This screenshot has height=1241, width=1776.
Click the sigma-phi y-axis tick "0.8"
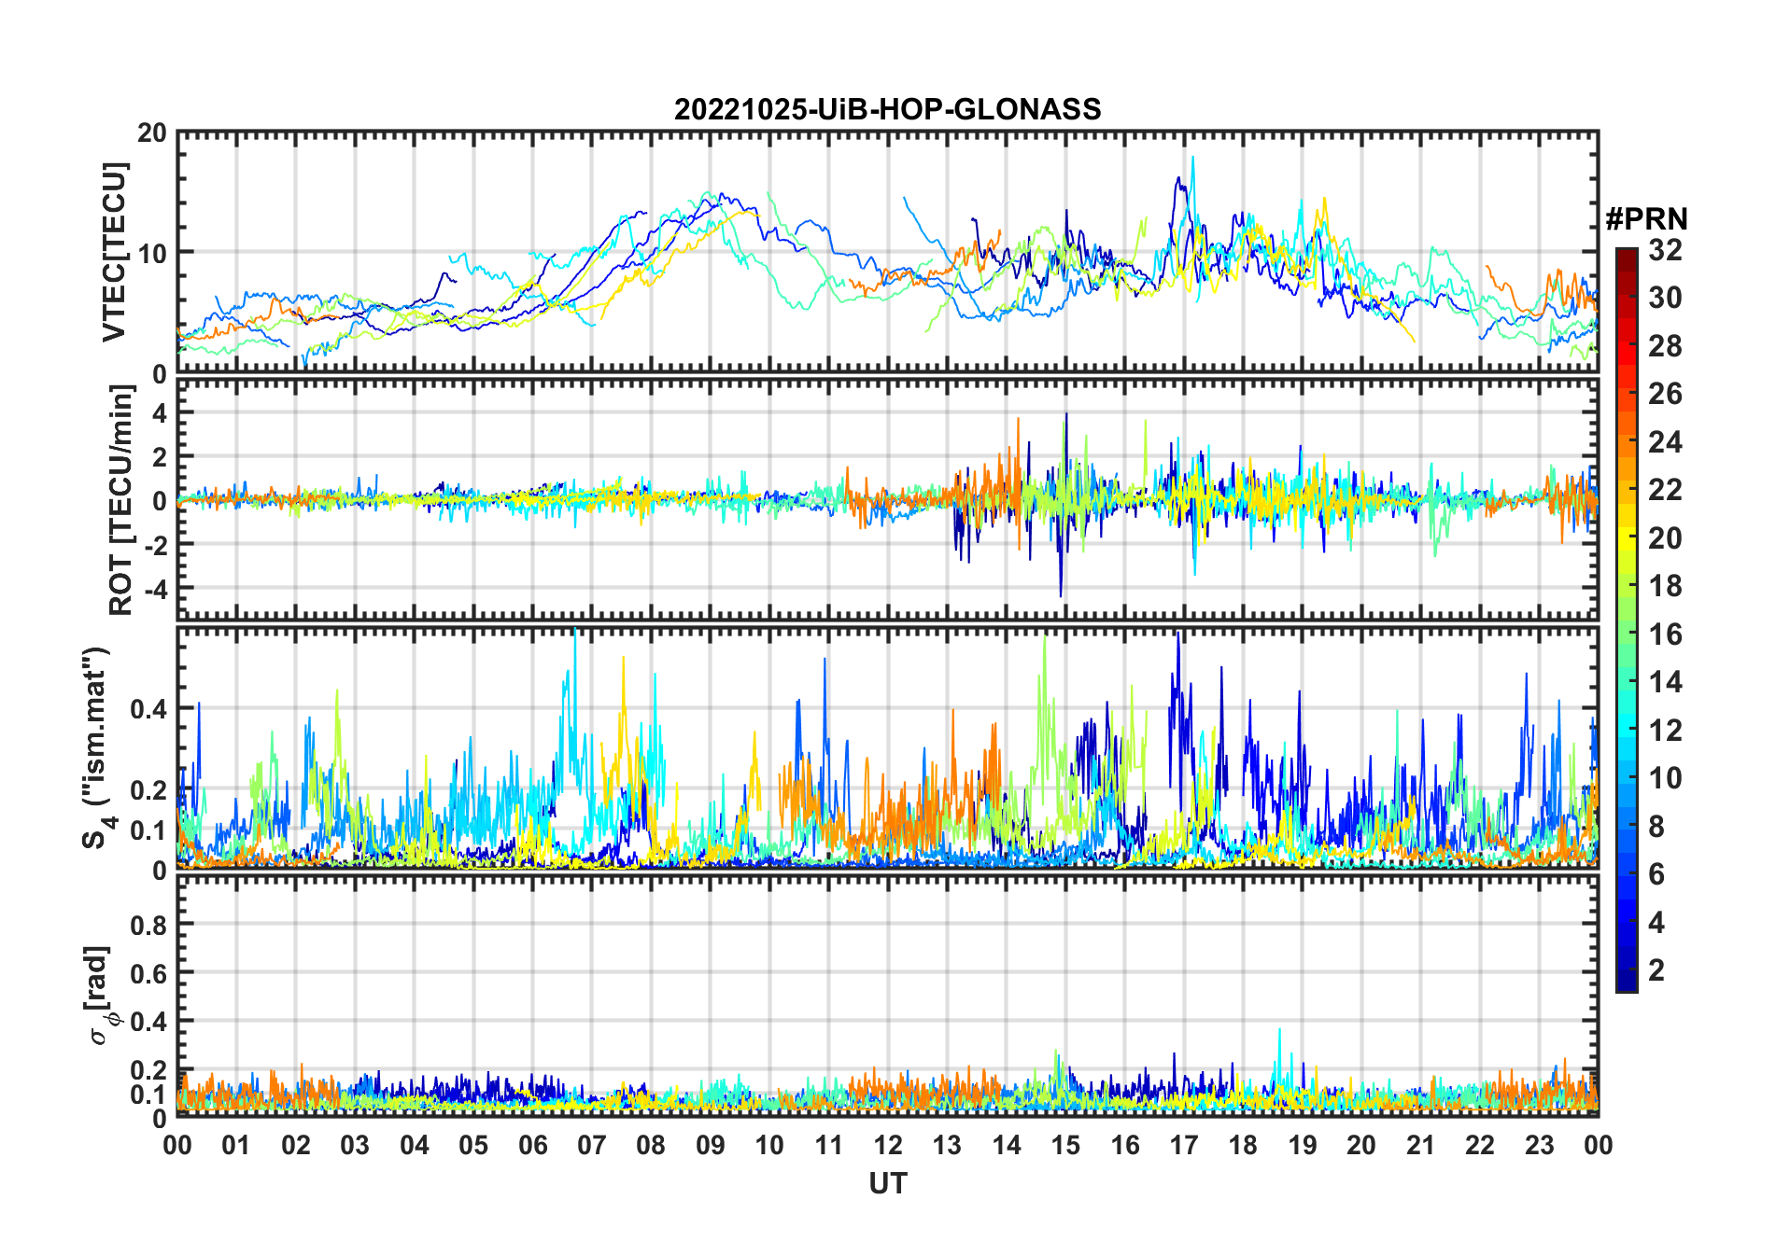click(148, 925)
